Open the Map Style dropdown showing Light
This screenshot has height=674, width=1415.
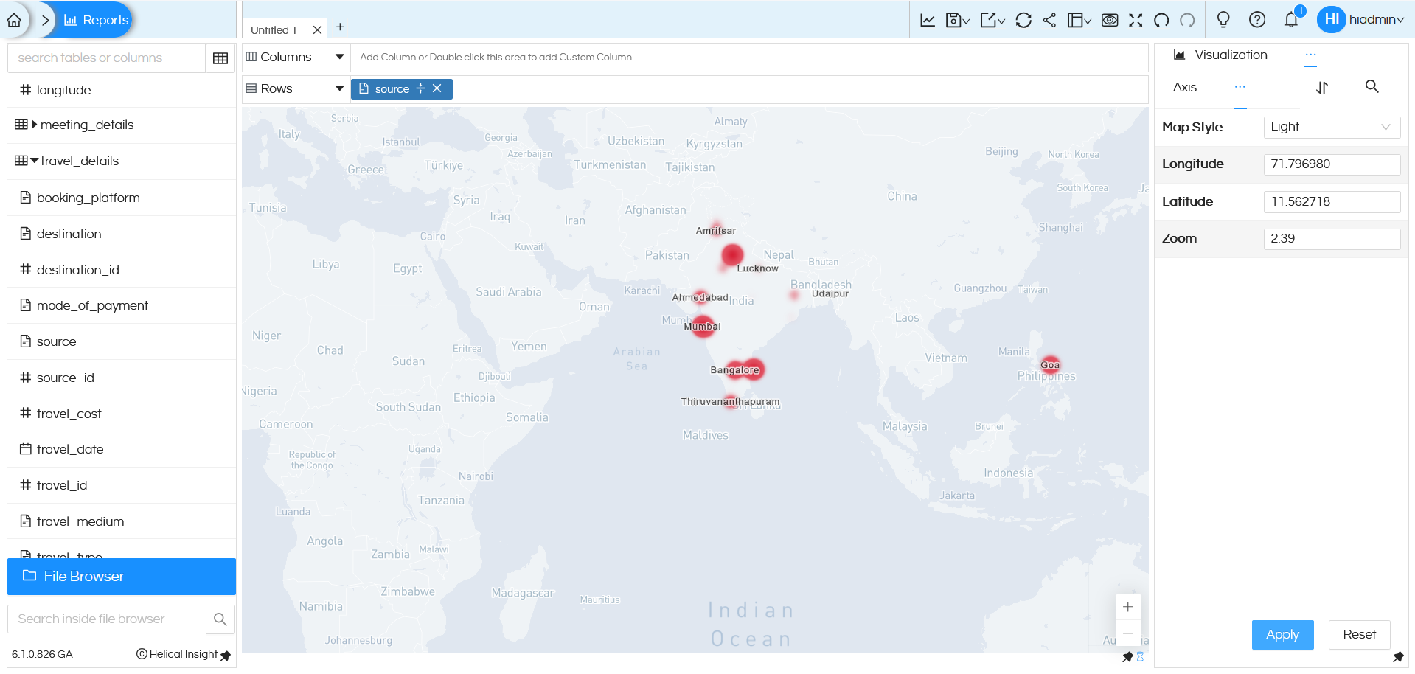click(1331, 127)
